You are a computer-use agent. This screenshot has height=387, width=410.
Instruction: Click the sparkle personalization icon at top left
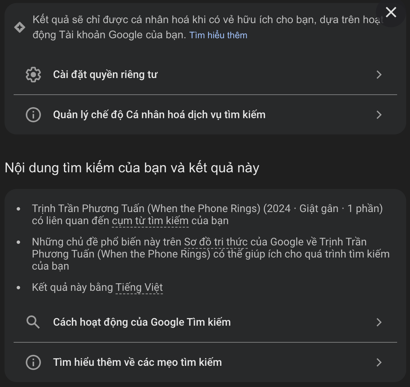click(x=19, y=27)
